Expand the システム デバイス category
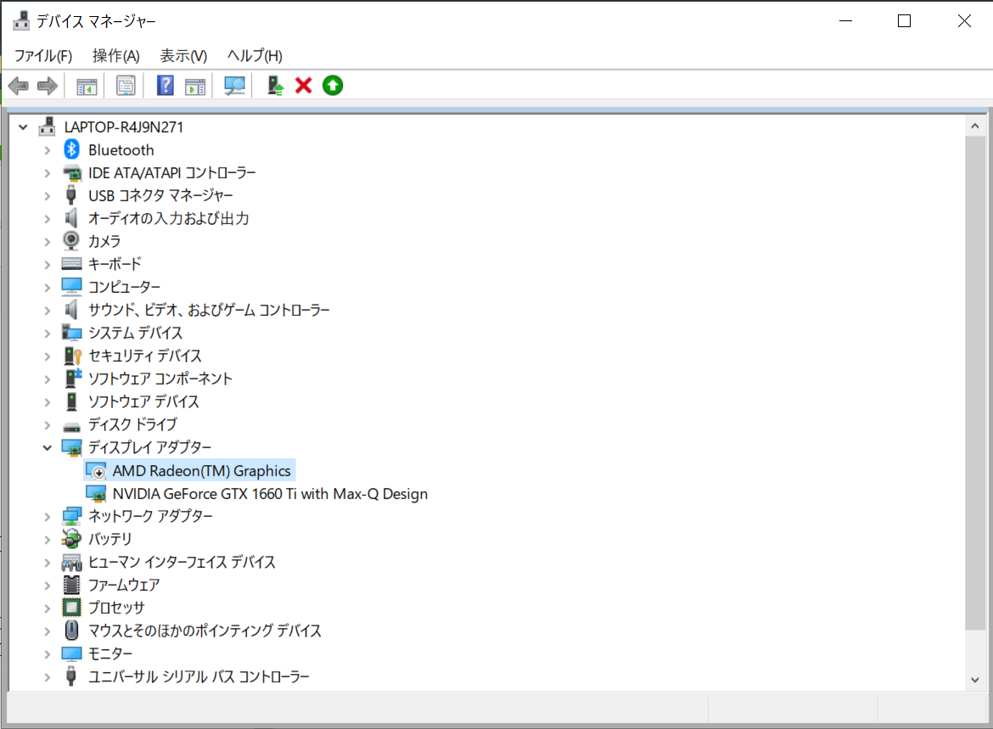This screenshot has height=729, width=993. 48,334
